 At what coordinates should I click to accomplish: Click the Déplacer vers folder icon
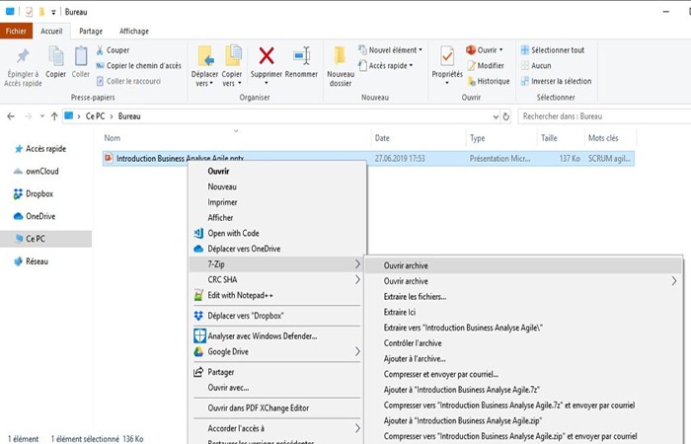(205, 56)
